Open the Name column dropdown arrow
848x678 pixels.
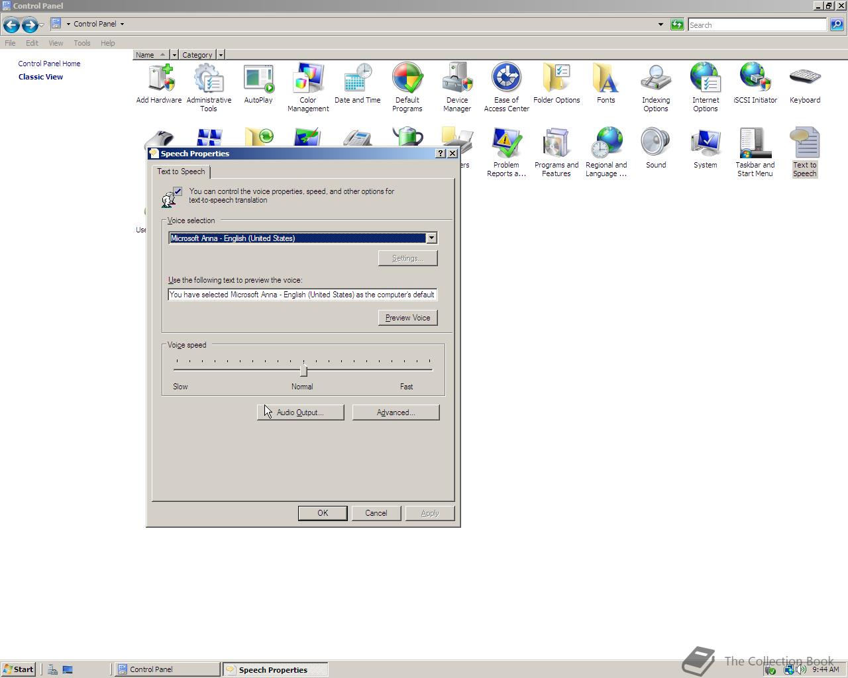pyautogui.click(x=174, y=55)
